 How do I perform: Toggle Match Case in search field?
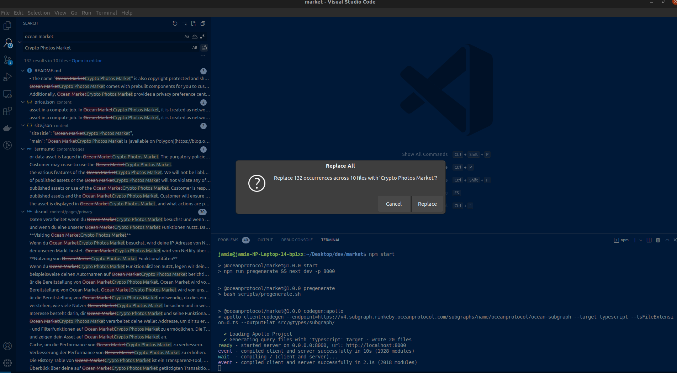(187, 36)
